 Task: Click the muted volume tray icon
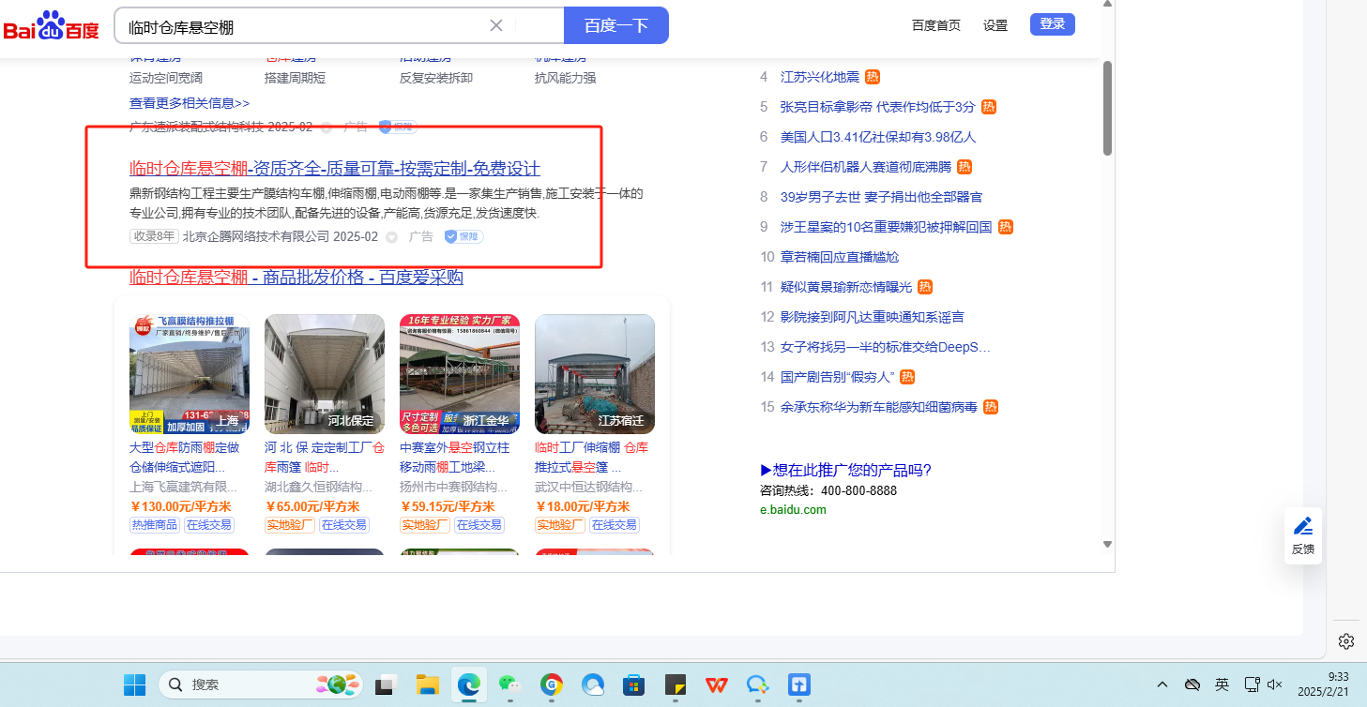click(x=1275, y=684)
